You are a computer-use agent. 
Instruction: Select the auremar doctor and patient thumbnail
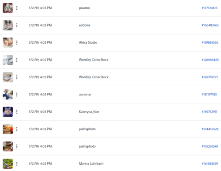(8, 95)
